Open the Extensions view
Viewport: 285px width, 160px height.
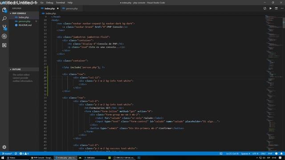[x=4, y=45]
